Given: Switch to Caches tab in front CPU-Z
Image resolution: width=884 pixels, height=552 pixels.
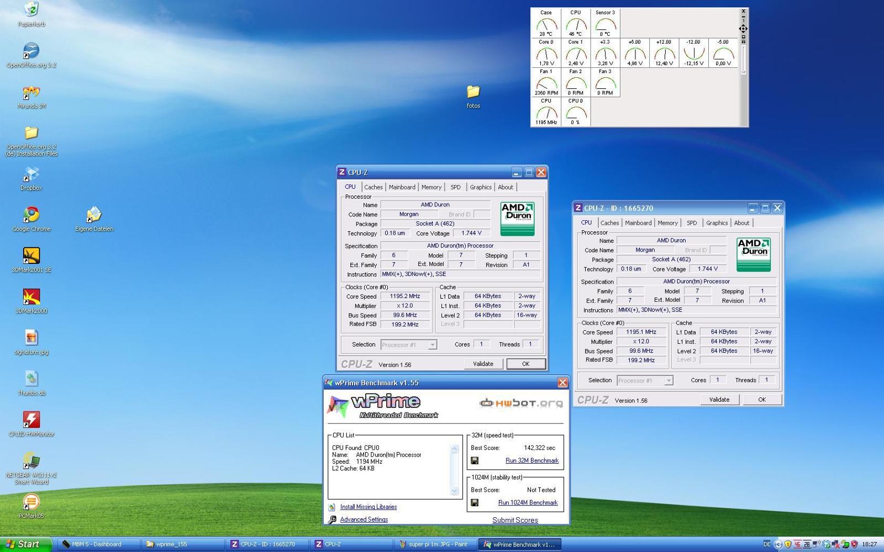Looking at the screenshot, I should tap(373, 187).
